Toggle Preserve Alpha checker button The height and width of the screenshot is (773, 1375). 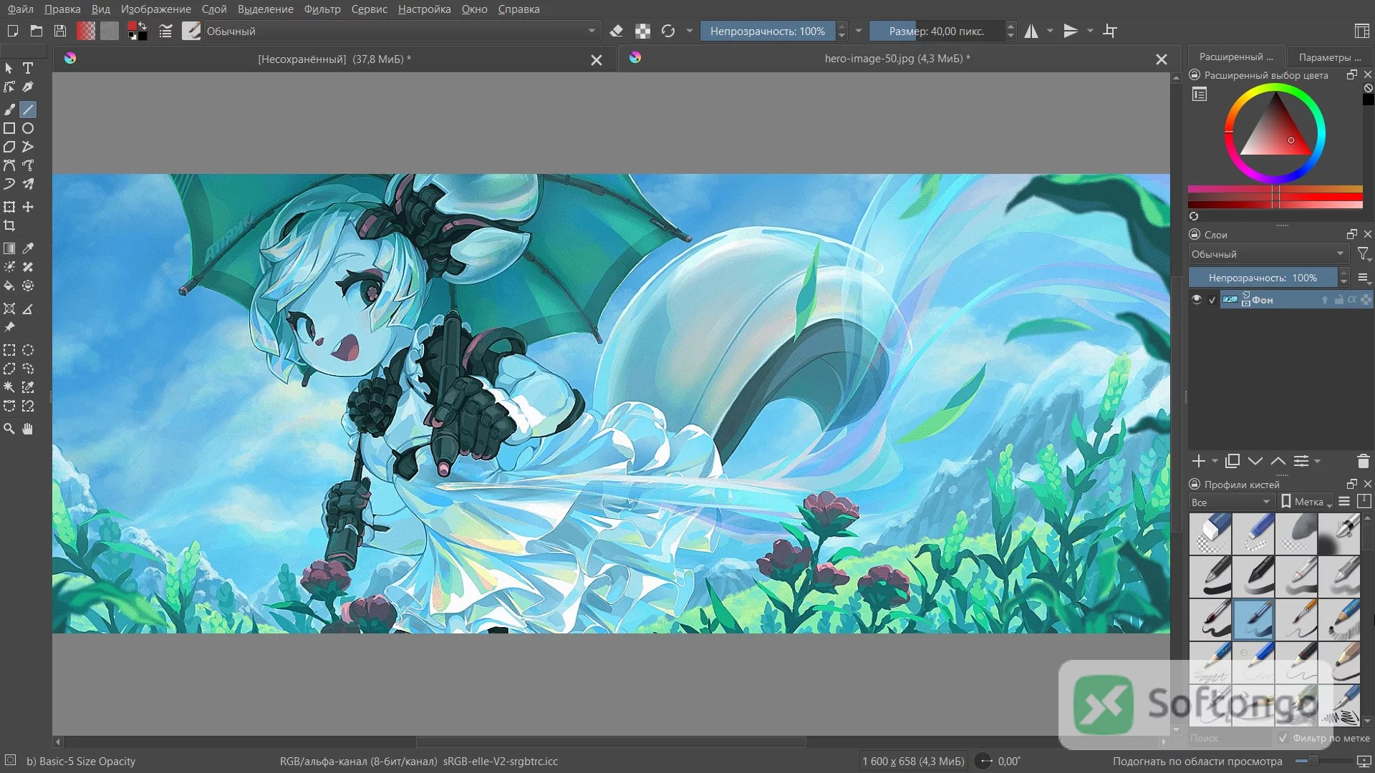[642, 31]
